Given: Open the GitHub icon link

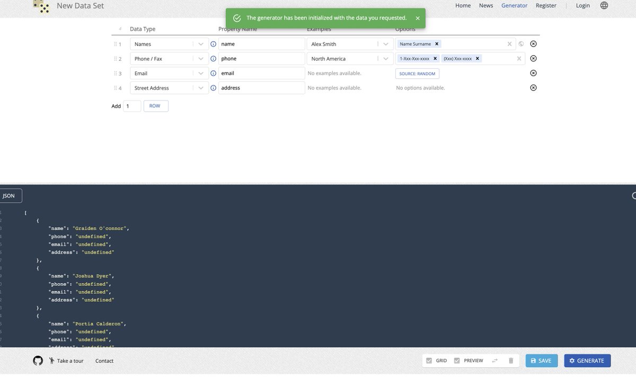Looking at the screenshot, I should 38,361.
